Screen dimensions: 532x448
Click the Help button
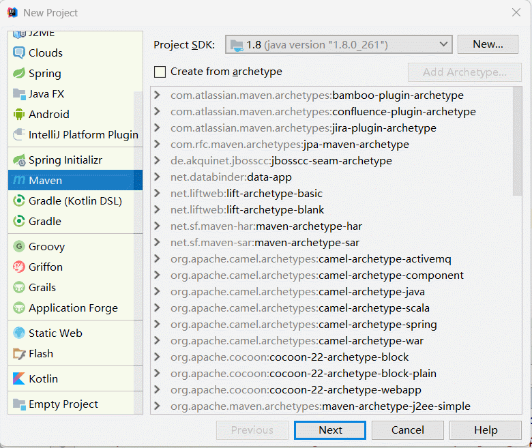[x=486, y=430]
